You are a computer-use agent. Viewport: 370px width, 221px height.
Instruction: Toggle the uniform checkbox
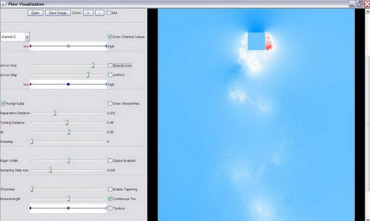pyautogui.click(x=110, y=75)
